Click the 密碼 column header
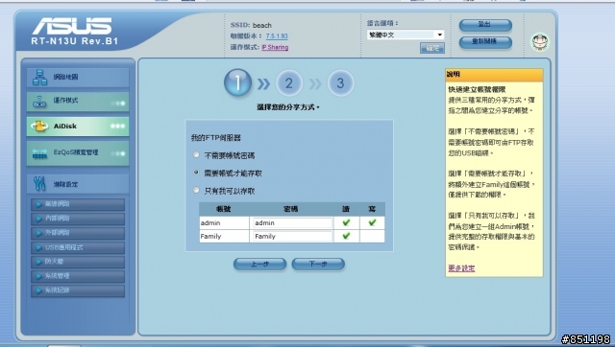Screen dimensions: 615x347 290,209
